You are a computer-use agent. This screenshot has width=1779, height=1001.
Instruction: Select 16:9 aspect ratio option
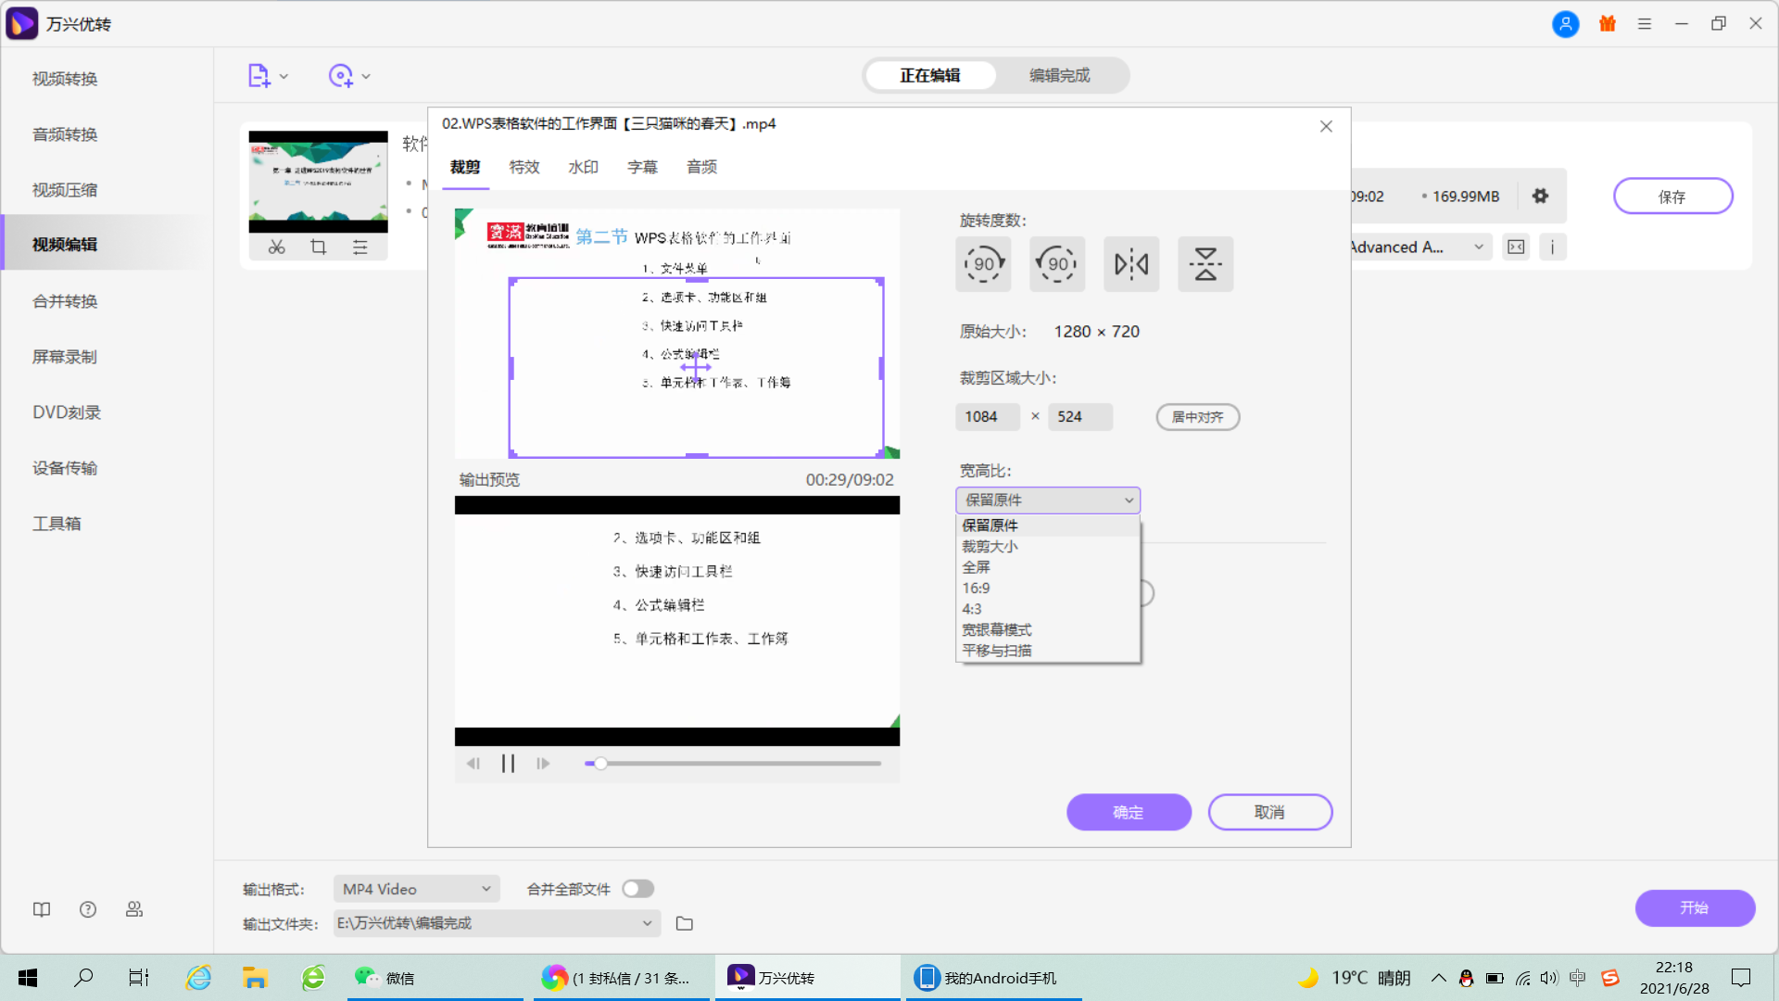coord(1047,589)
